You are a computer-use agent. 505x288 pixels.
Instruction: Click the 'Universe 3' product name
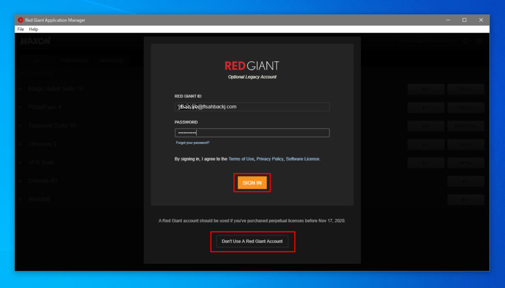click(x=42, y=144)
